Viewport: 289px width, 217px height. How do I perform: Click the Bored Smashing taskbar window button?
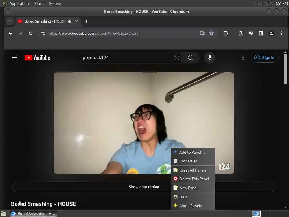click(33, 214)
